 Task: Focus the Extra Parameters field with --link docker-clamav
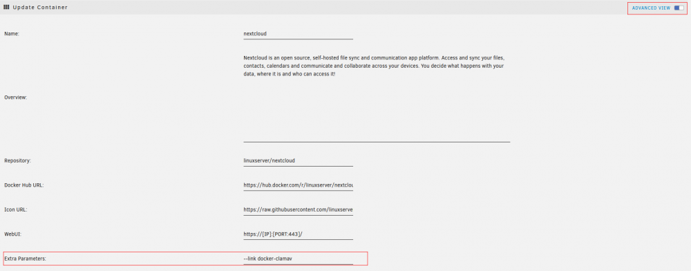click(x=299, y=259)
